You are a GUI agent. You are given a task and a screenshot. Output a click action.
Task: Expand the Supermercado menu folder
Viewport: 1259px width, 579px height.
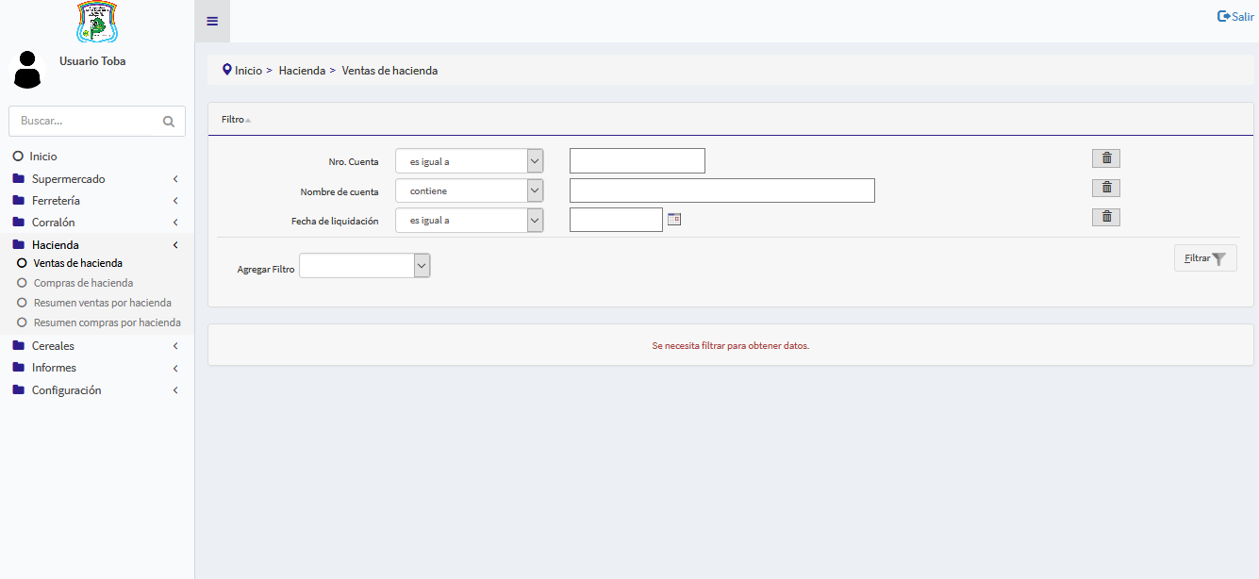point(68,179)
